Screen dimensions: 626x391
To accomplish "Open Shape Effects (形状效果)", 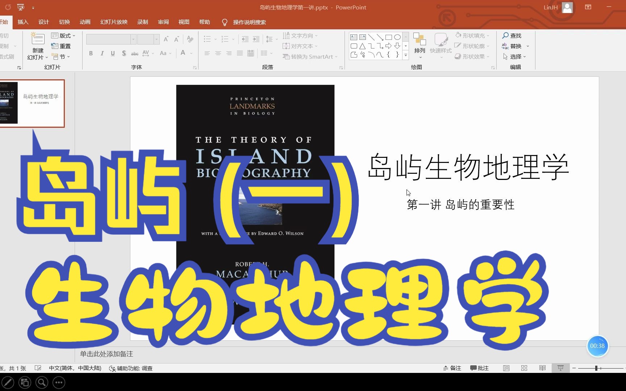I will 472,56.
